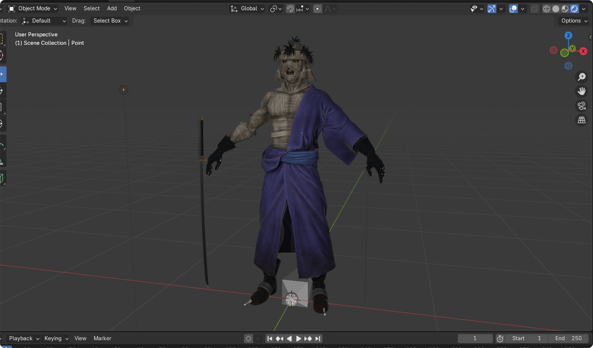
Task: Click the negative Y axis gizmo circle
Action: (564, 53)
